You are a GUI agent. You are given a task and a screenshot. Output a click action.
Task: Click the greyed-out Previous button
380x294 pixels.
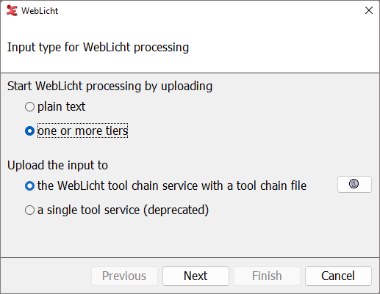(124, 276)
